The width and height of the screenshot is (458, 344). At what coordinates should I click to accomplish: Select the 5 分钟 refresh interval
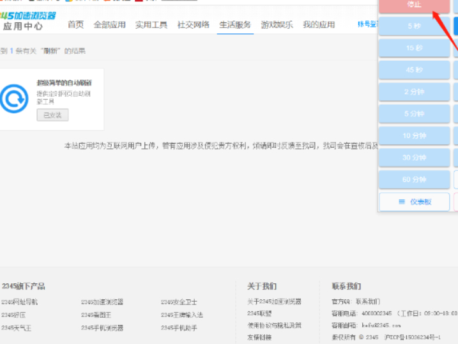pyautogui.click(x=414, y=114)
